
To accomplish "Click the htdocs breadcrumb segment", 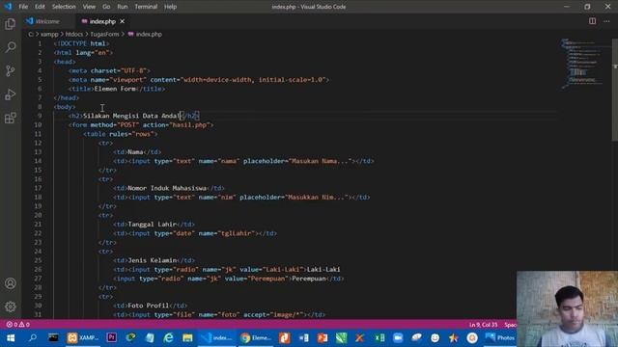I will click(74, 35).
